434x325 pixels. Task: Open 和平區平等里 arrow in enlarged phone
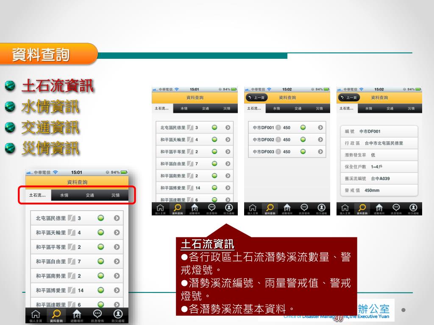(117, 247)
